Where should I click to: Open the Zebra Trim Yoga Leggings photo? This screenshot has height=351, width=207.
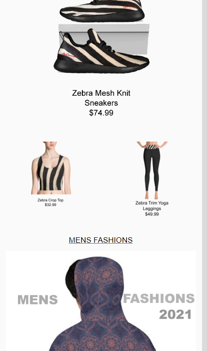152,170
